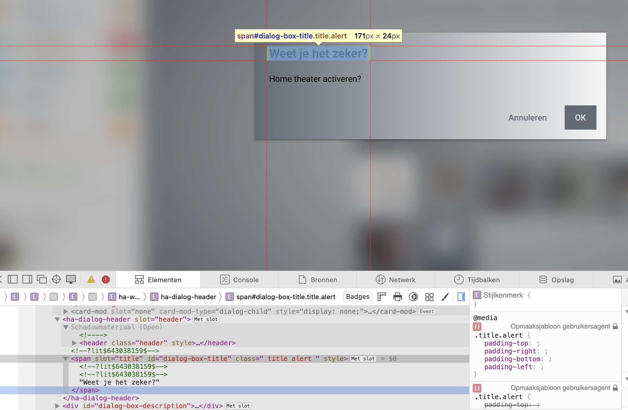Viewport: 628px width, 410px height.
Task: Toggle the details sidebar panel button
Action: [461, 297]
